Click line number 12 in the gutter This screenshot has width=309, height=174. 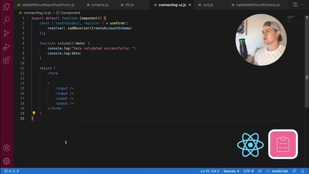(x=22, y=73)
